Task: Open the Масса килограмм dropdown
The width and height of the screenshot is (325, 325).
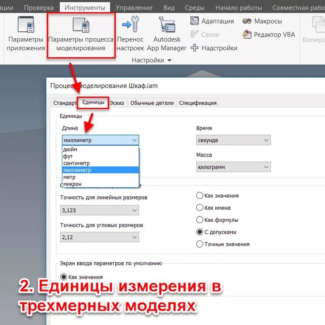Action: pos(234,167)
